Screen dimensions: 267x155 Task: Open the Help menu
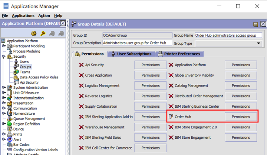(58, 16)
